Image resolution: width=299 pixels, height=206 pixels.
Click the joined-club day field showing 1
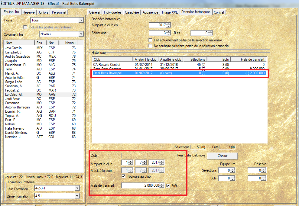click(x=127, y=163)
